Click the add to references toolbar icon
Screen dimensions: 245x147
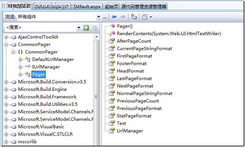click(x=134, y=17)
